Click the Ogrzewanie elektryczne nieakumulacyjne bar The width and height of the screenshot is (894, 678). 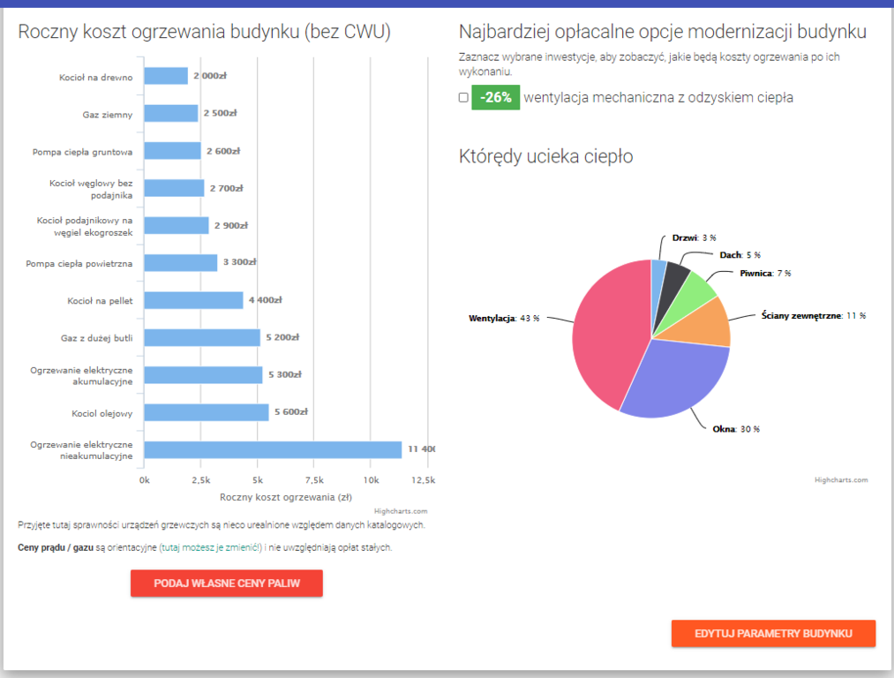click(273, 449)
